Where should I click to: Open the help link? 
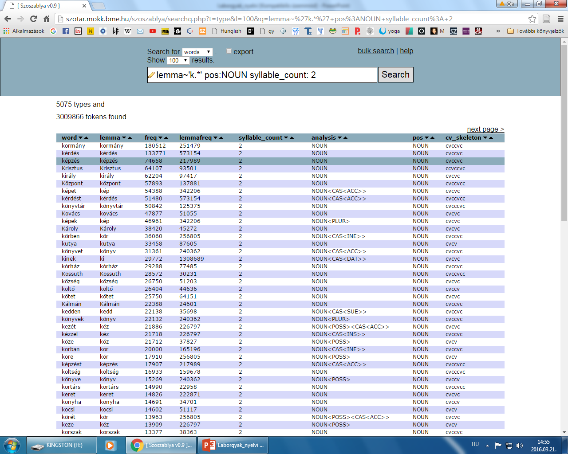click(406, 51)
